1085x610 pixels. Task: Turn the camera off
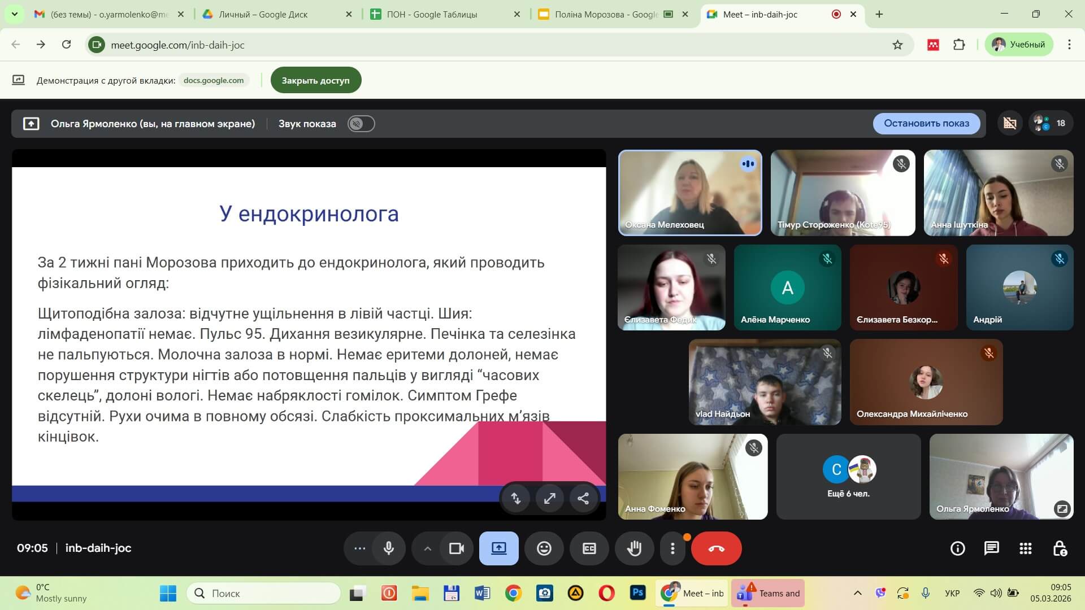click(x=456, y=548)
